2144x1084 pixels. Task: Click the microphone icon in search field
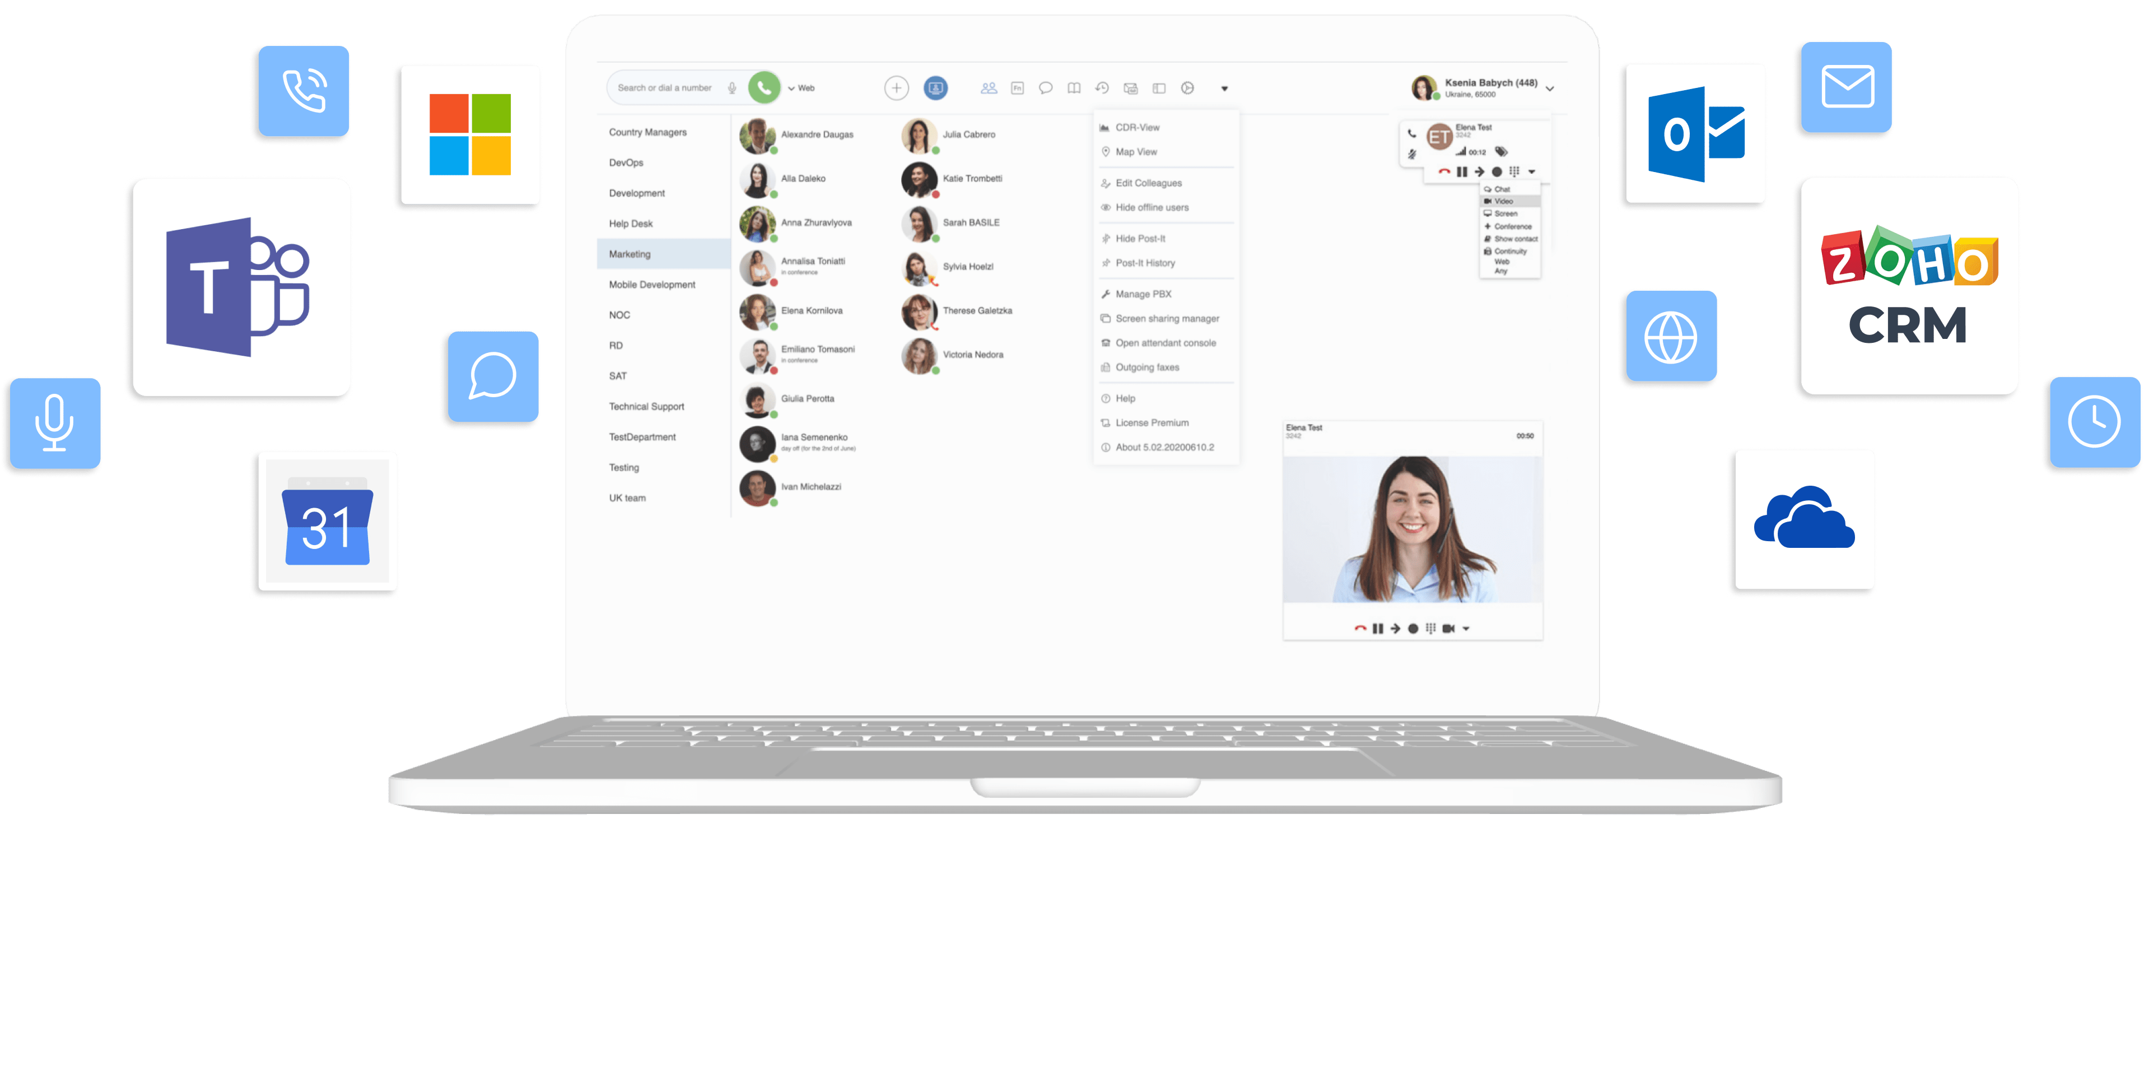pyautogui.click(x=731, y=87)
